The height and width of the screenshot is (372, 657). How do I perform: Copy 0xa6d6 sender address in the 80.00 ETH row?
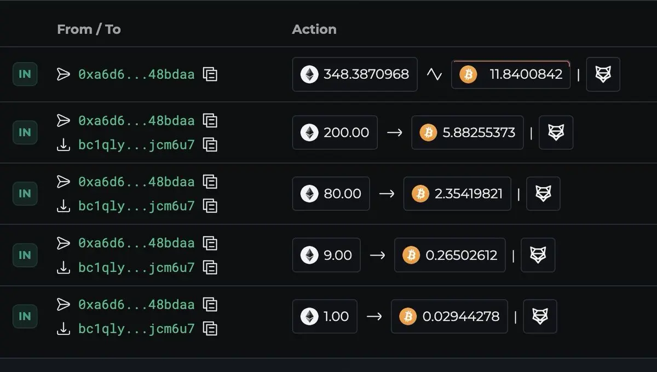coord(210,182)
